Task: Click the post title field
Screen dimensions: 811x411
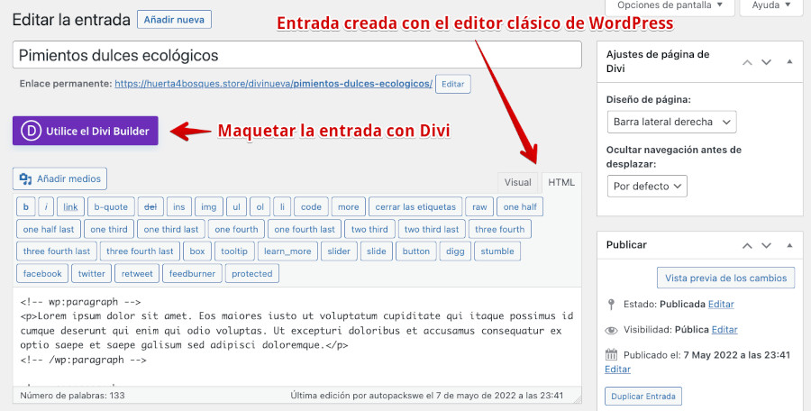Action: tap(296, 55)
